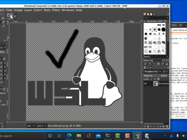Select the Crop tool

click(3, 18)
